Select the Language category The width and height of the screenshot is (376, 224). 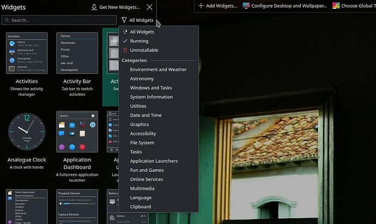pos(158,197)
